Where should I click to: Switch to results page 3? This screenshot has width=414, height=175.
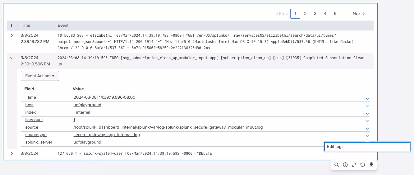[315, 14]
